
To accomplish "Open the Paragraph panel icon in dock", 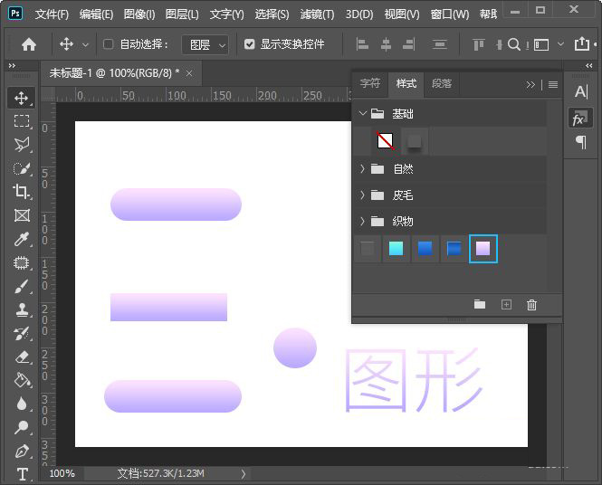I will [581, 142].
